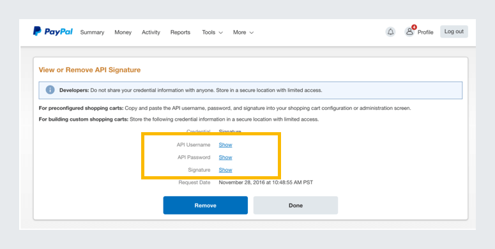Click the API Password label
The image size is (495, 249).
tap(194, 157)
